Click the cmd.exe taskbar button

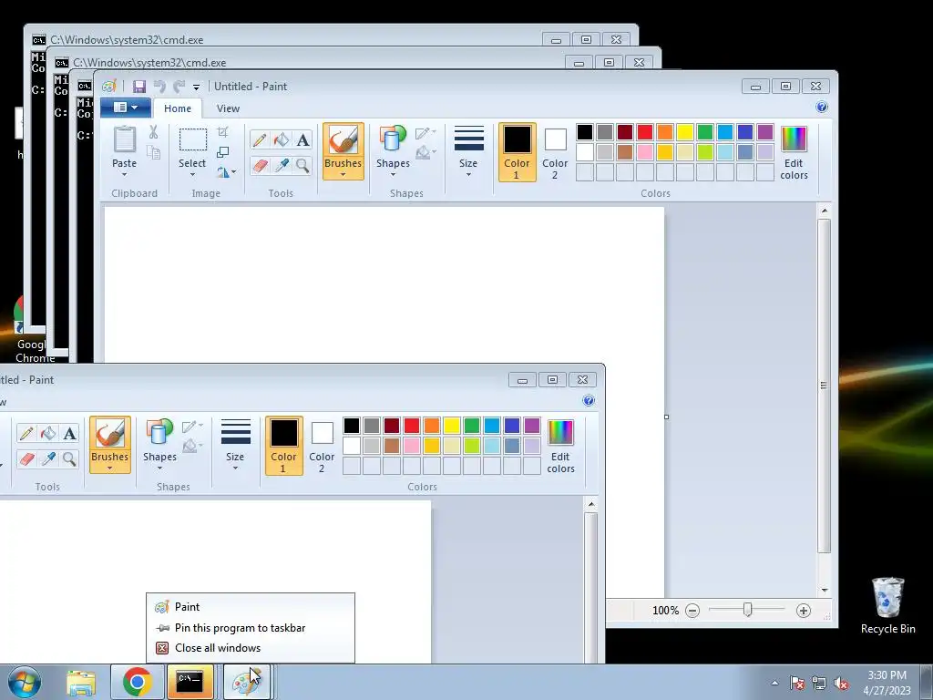point(190,682)
